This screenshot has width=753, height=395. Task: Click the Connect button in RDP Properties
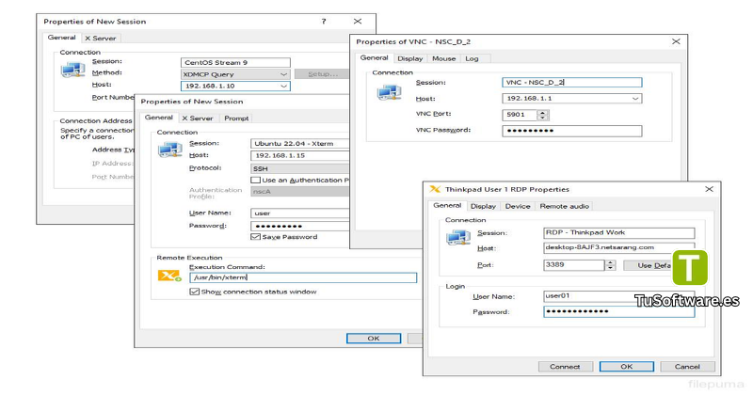click(566, 366)
